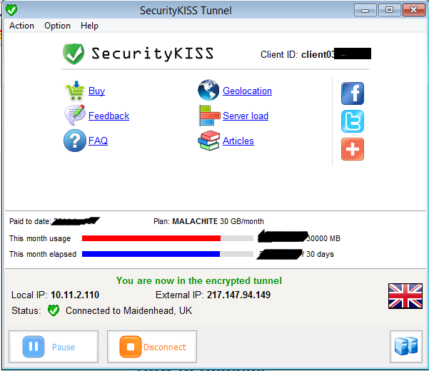Click the SecurityKISS green shield logo
The height and width of the screenshot is (371, 429).
[74, 54]
